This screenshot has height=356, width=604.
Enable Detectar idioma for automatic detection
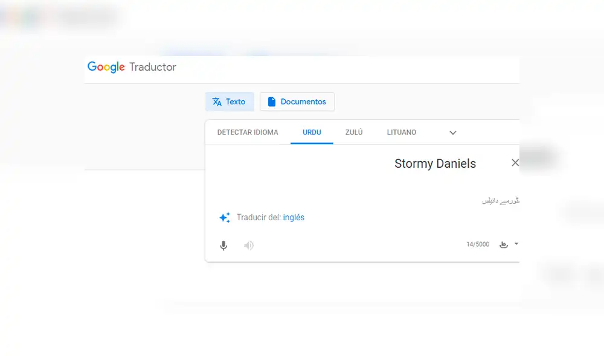(x=248, y=132)
